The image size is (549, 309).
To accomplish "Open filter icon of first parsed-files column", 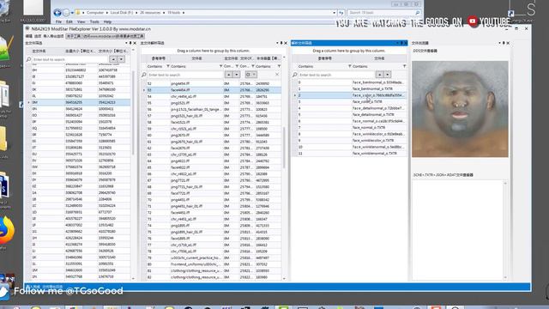I will pyautogui.click(x=349, y=66).
